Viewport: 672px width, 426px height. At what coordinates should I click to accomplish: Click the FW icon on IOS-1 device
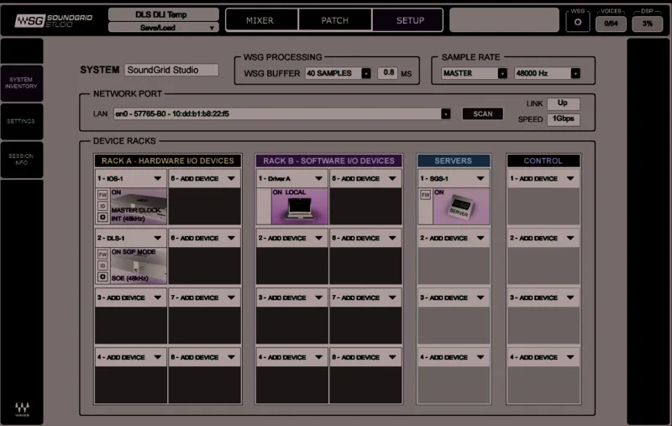pyautogui.click(x=102, y=195)
